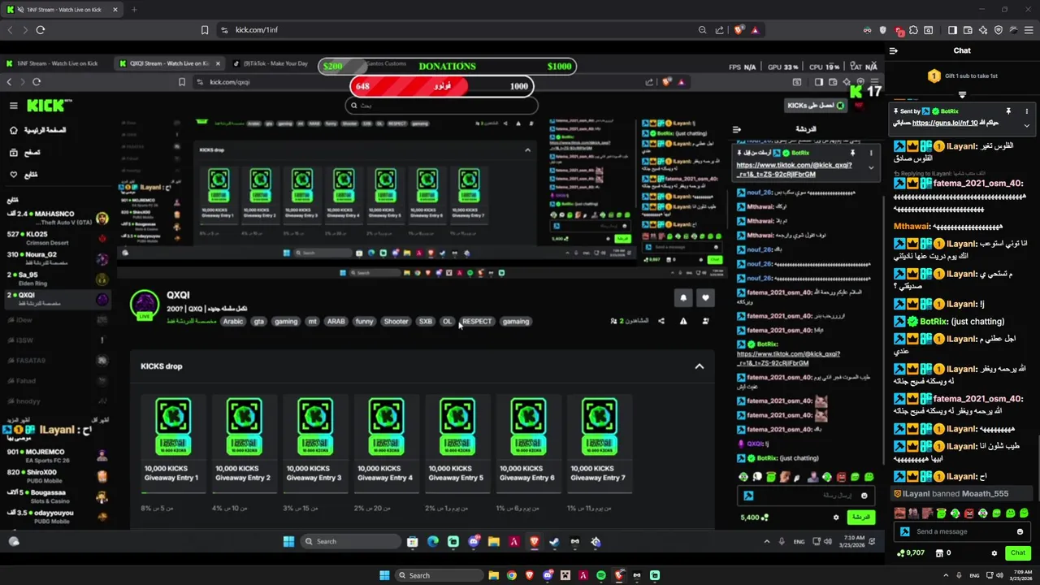
Task: Open Brave Rewards triangle icon in address bar
Action: (x=755, y=30)
